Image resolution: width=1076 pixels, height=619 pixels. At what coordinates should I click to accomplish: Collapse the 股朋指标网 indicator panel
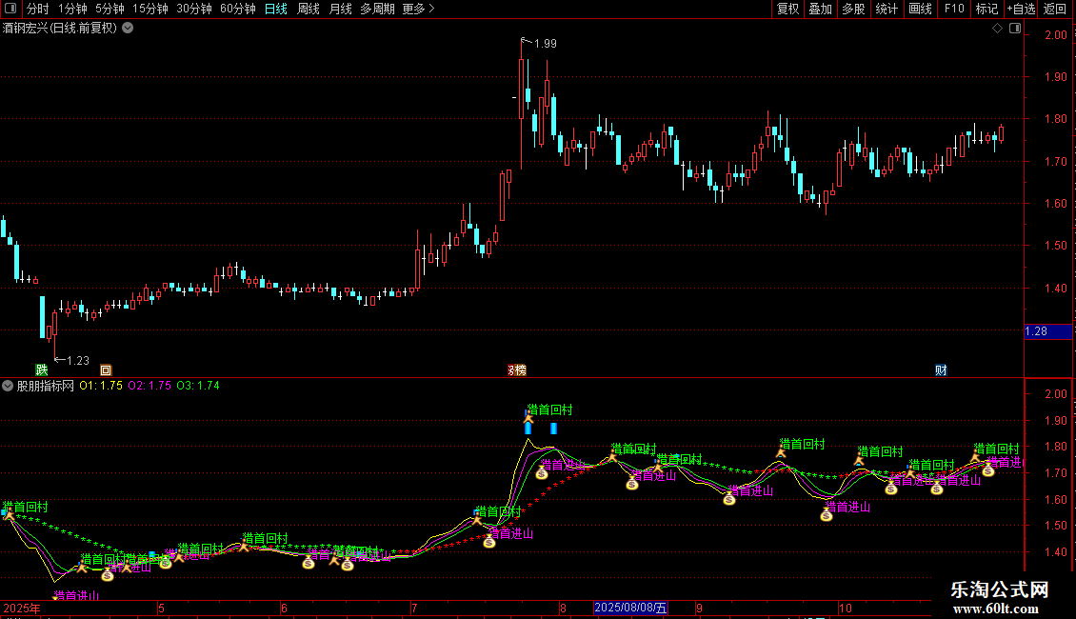[8, 386]
